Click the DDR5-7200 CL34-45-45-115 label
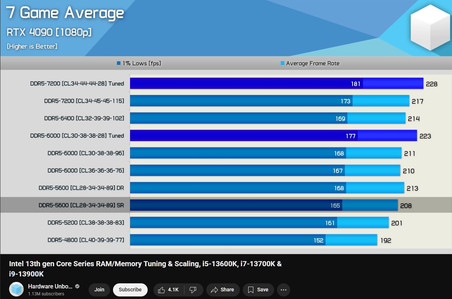 (x=84, y=101)
